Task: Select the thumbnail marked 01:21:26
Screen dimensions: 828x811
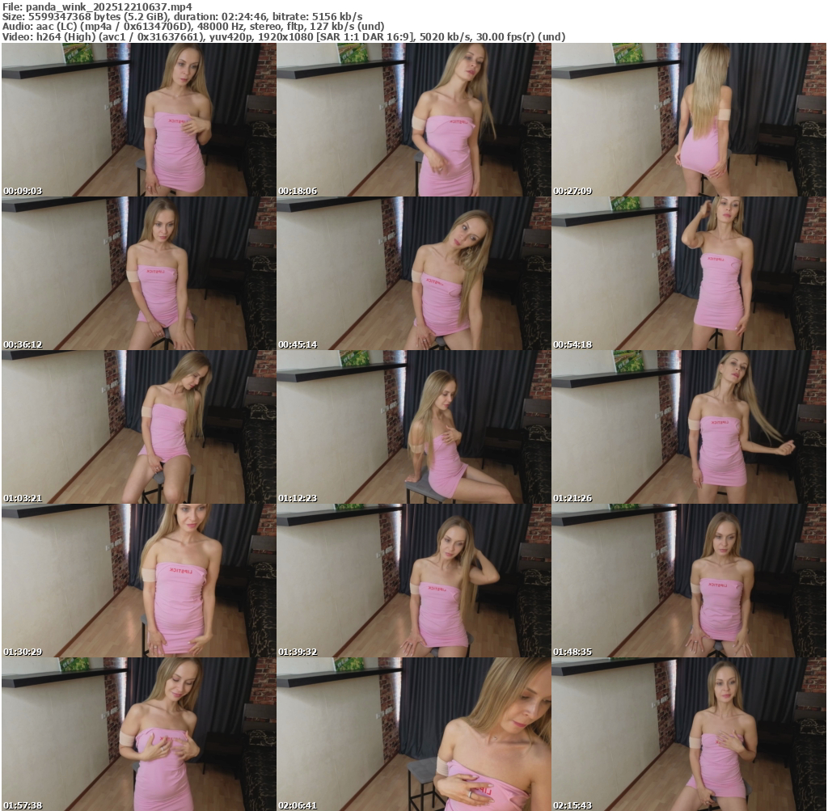Action: pos(688,426)
